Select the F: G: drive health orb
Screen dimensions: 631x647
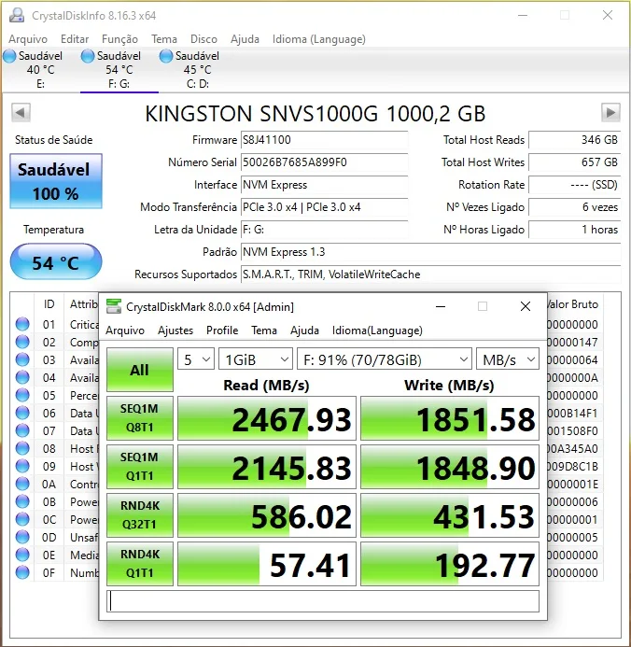[88, 56]
